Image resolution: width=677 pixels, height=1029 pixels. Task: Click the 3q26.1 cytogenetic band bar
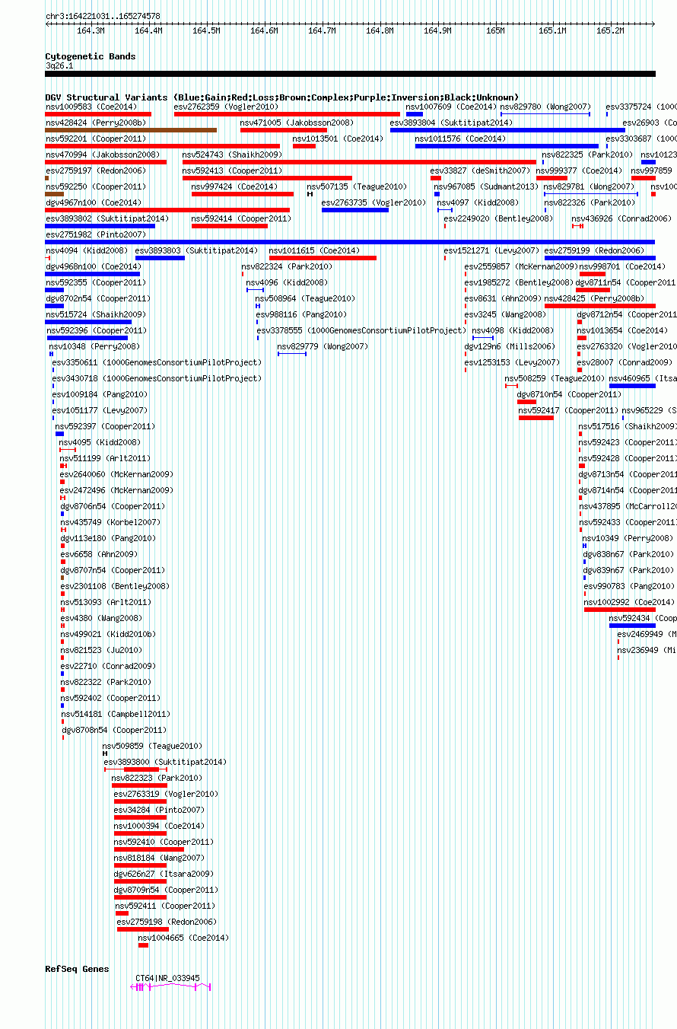(x=350, y=74)
